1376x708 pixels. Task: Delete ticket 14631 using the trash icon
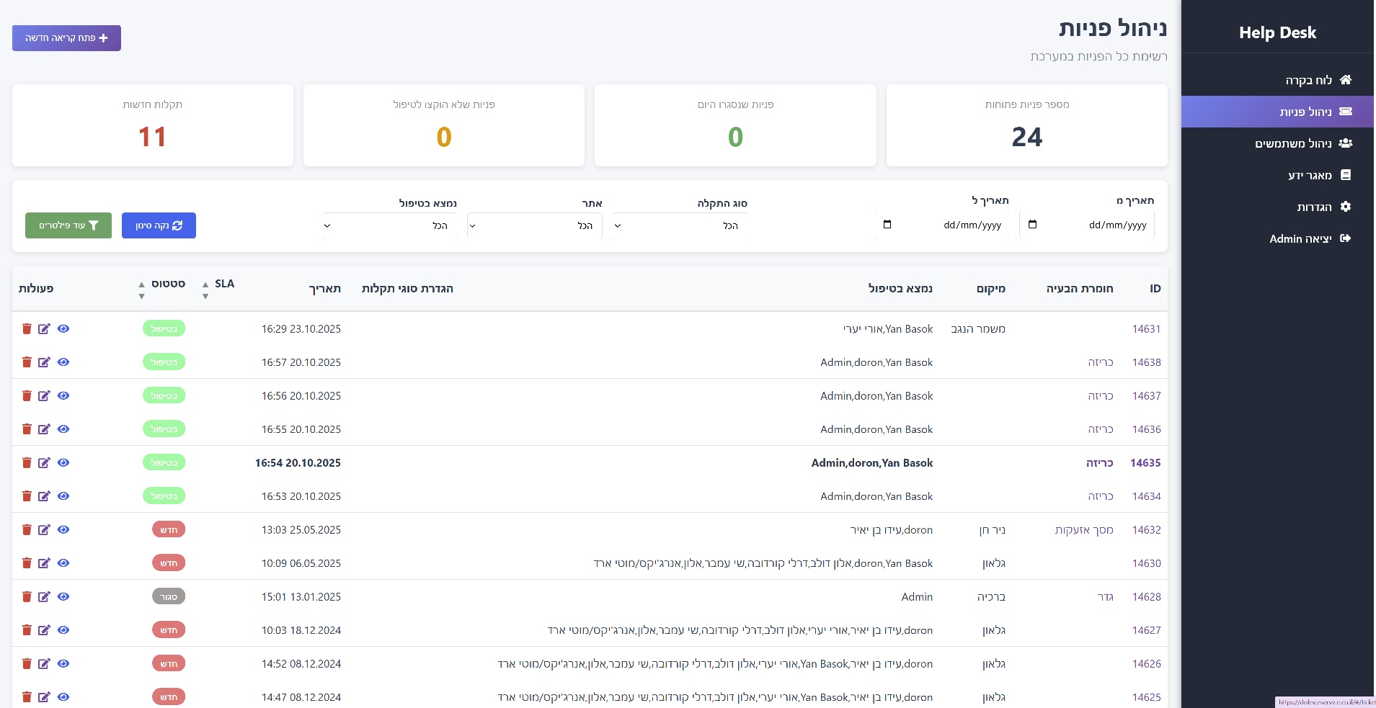[x=27, y=329]
